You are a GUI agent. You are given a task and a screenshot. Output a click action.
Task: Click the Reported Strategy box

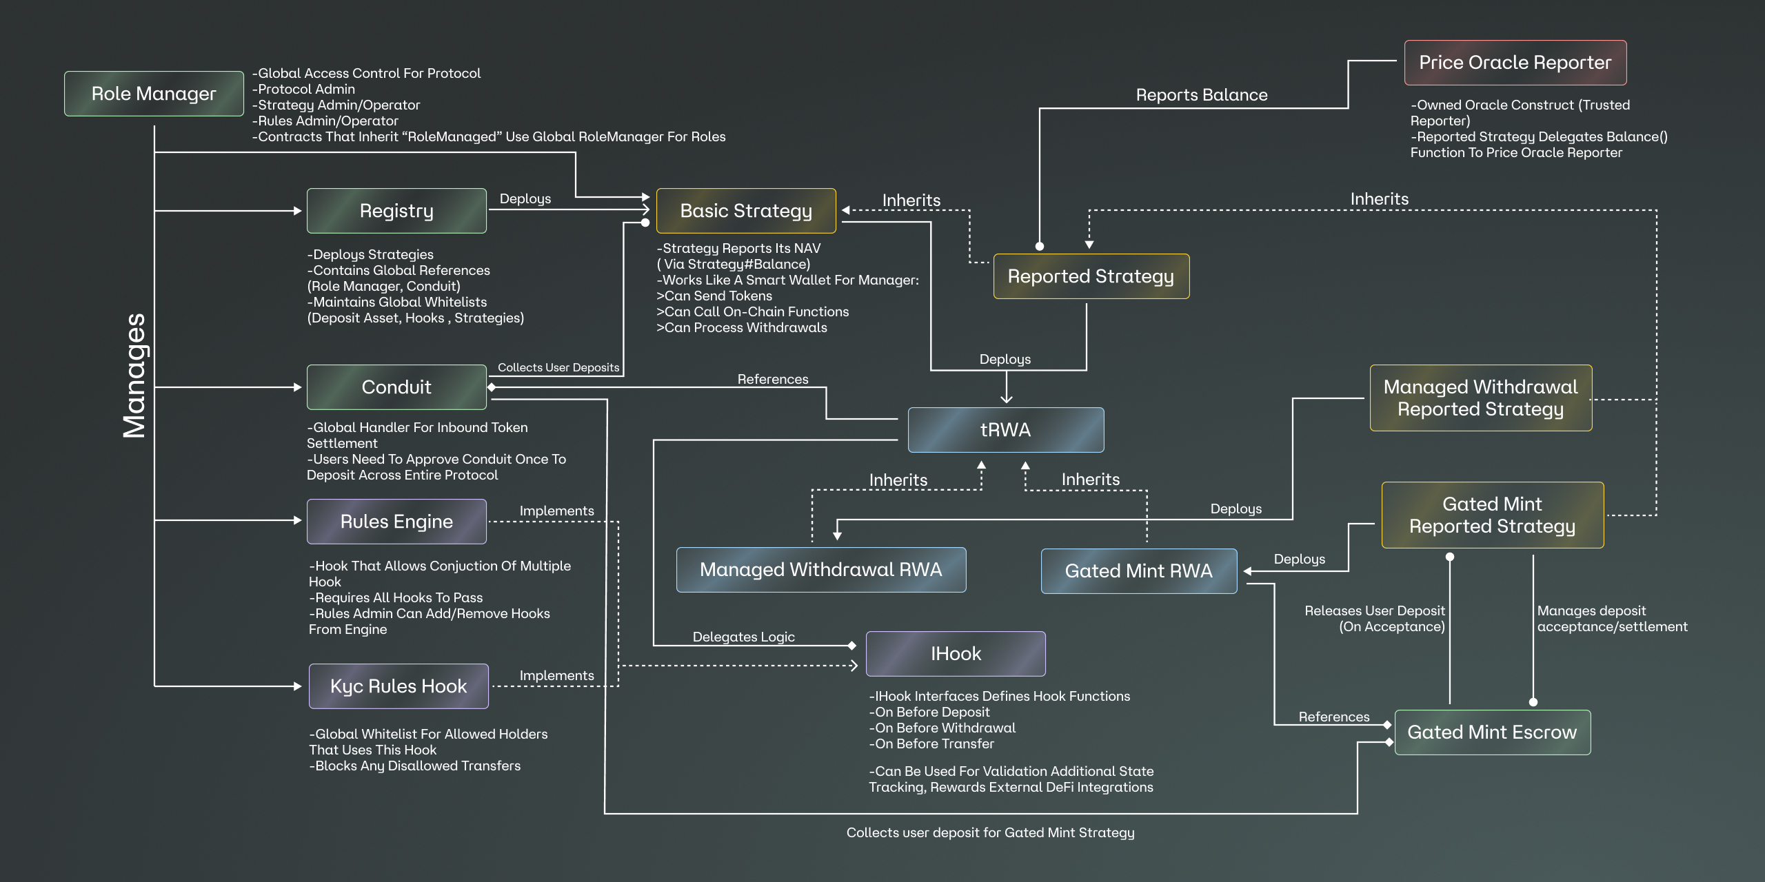[x=1091, y=276]
